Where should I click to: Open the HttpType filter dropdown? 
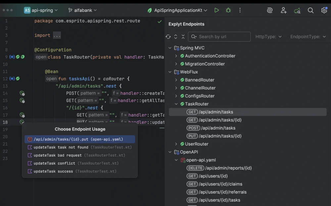click(268, 37)
